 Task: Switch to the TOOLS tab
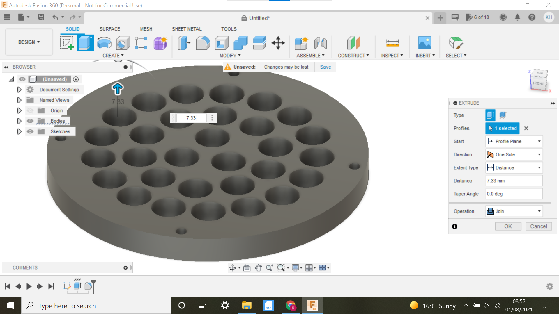[229, 29]
